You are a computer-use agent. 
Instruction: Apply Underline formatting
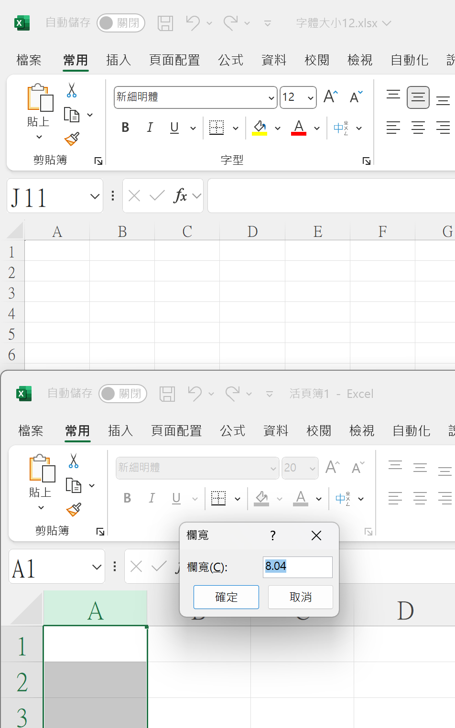tap(174, 128)
